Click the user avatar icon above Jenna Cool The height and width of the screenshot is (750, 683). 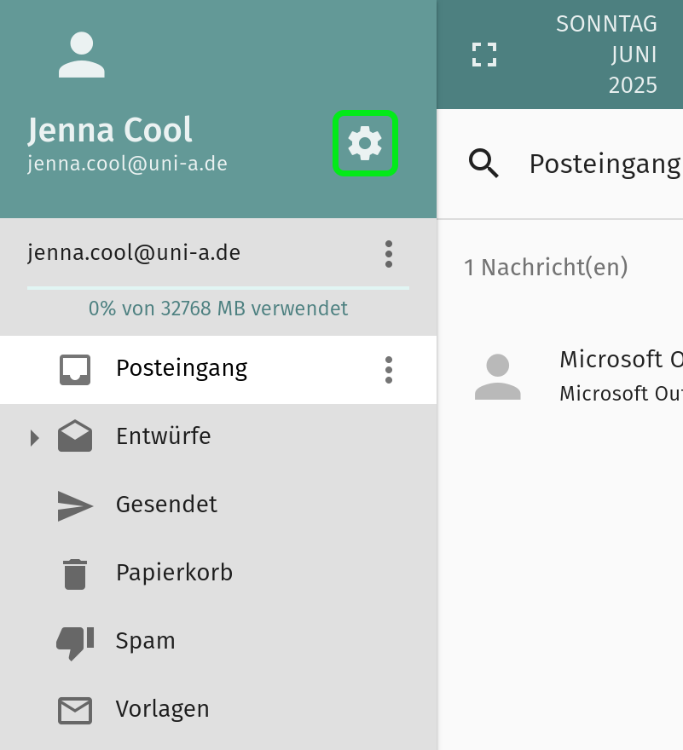click(x=81, y=55)
